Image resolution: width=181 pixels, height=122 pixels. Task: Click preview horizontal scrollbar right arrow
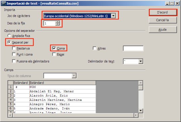[136, 115]
